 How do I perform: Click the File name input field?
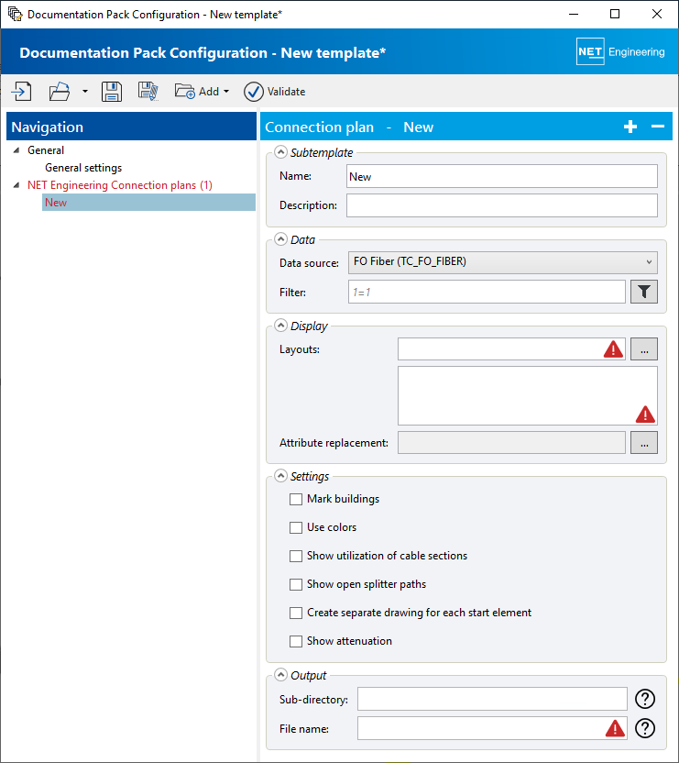[492, 728]
